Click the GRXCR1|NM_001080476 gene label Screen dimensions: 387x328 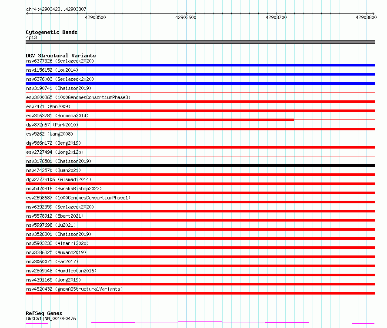(51, 318)
